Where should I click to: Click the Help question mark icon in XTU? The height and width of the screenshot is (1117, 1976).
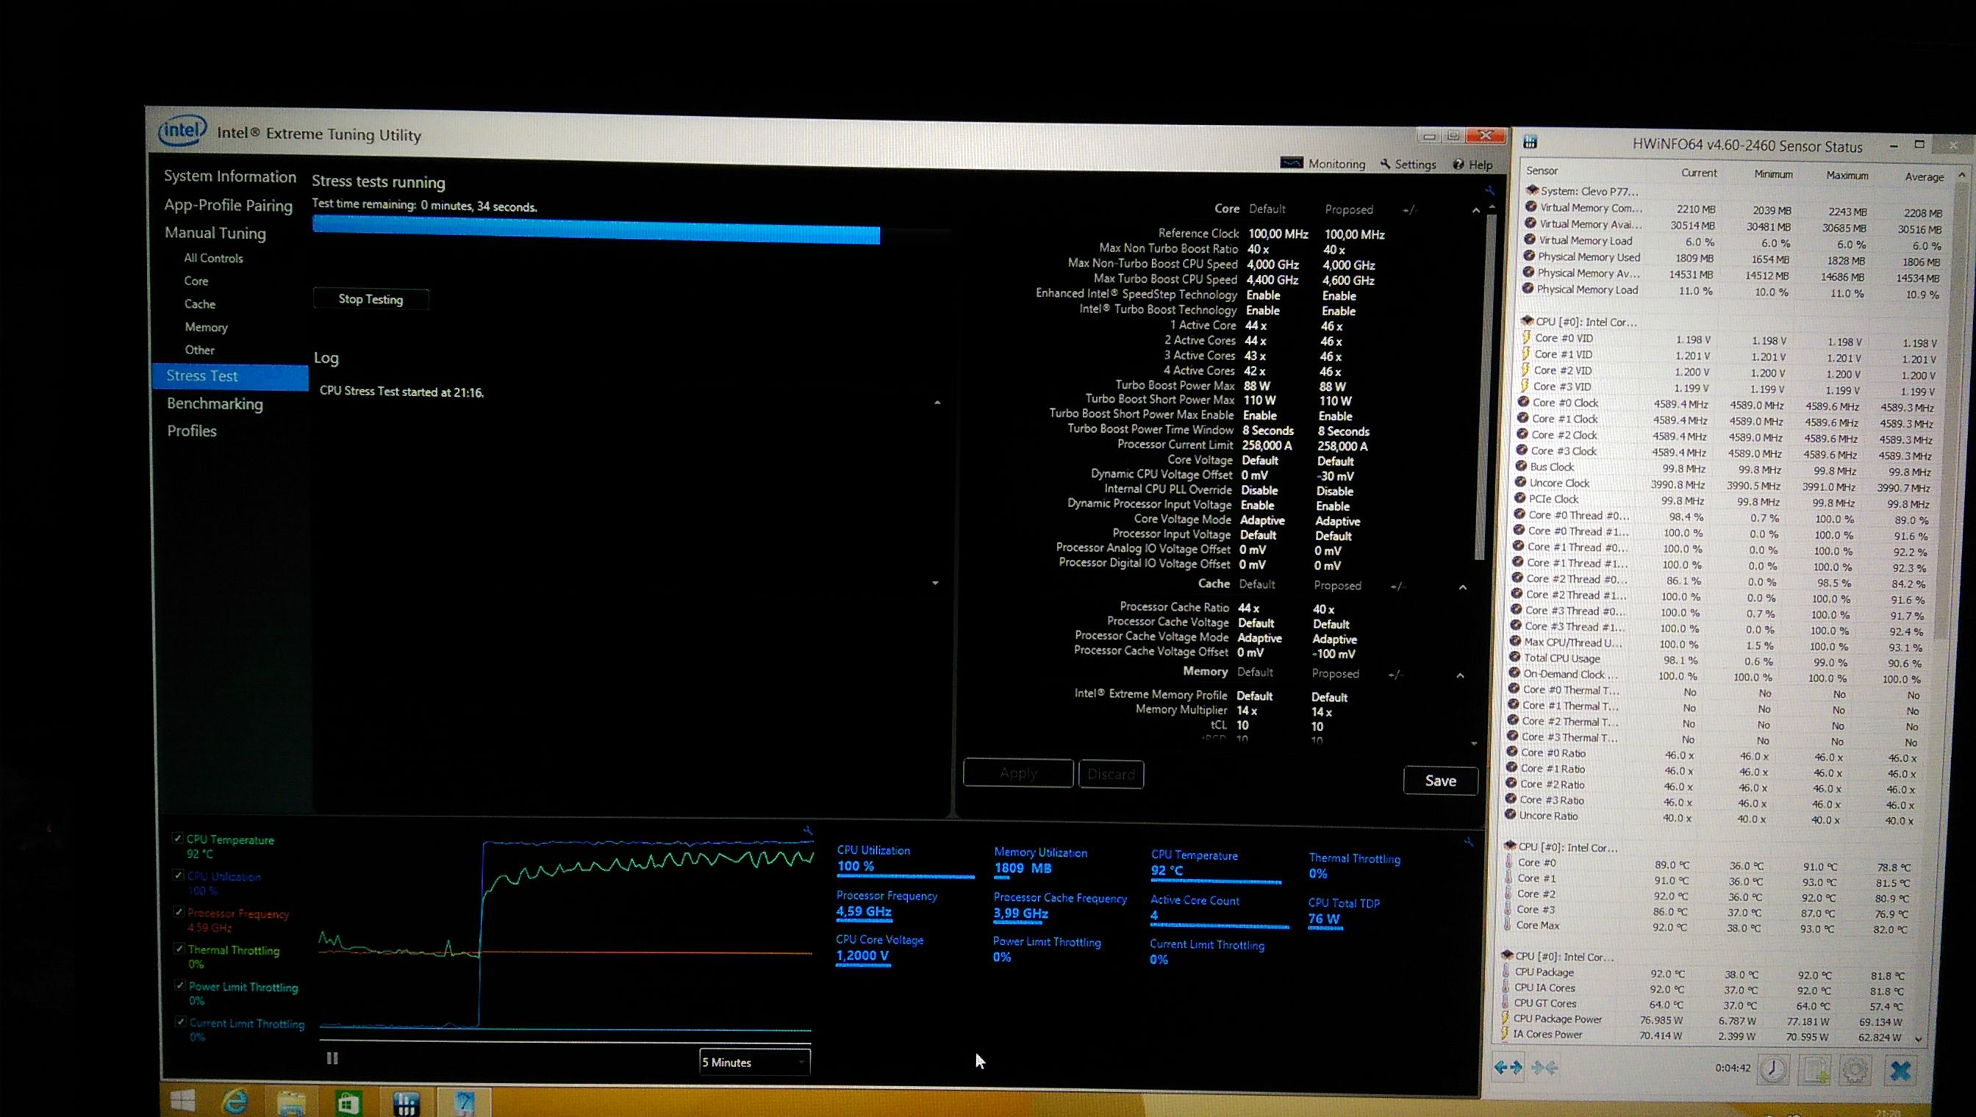[1458, 165]
